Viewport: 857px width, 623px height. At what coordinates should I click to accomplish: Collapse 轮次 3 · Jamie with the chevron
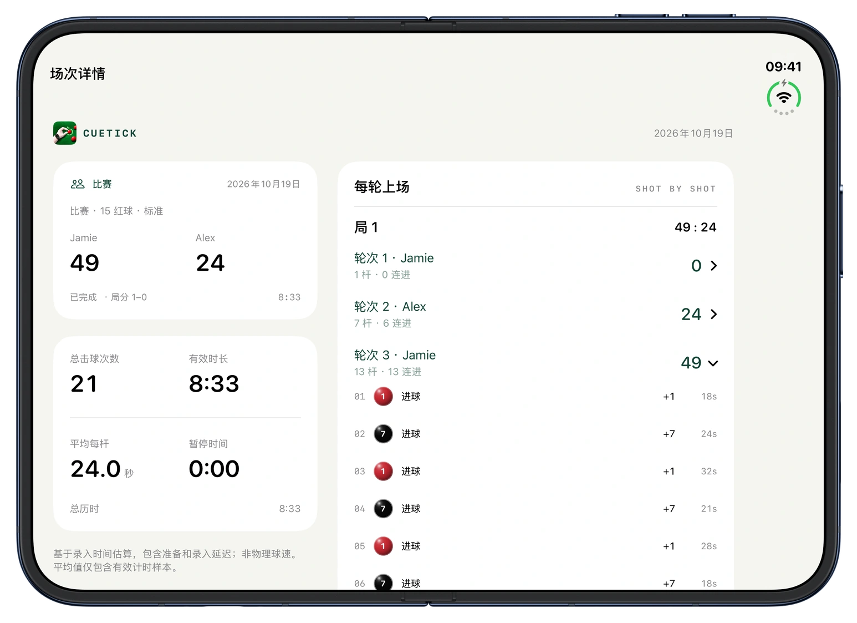[x=713, y=363]
